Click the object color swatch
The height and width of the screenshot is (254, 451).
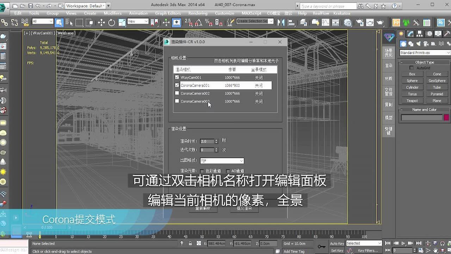(446, 117)
